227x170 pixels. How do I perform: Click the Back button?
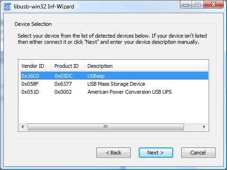click(x=113, y=153)
